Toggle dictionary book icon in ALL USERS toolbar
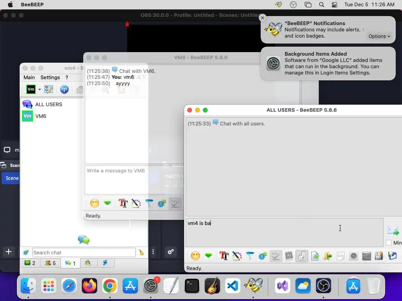 [289, 256]
